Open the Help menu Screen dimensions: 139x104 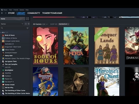click(27, 10)
